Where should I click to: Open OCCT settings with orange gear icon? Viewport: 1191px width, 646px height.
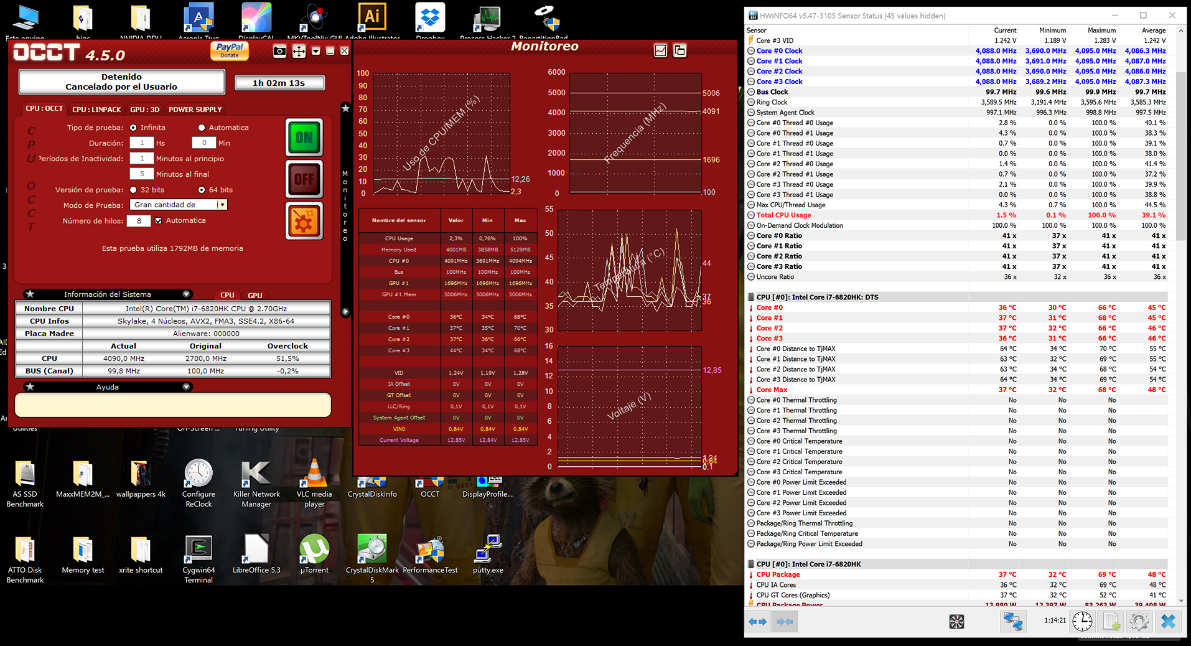(x=304, y=220)
